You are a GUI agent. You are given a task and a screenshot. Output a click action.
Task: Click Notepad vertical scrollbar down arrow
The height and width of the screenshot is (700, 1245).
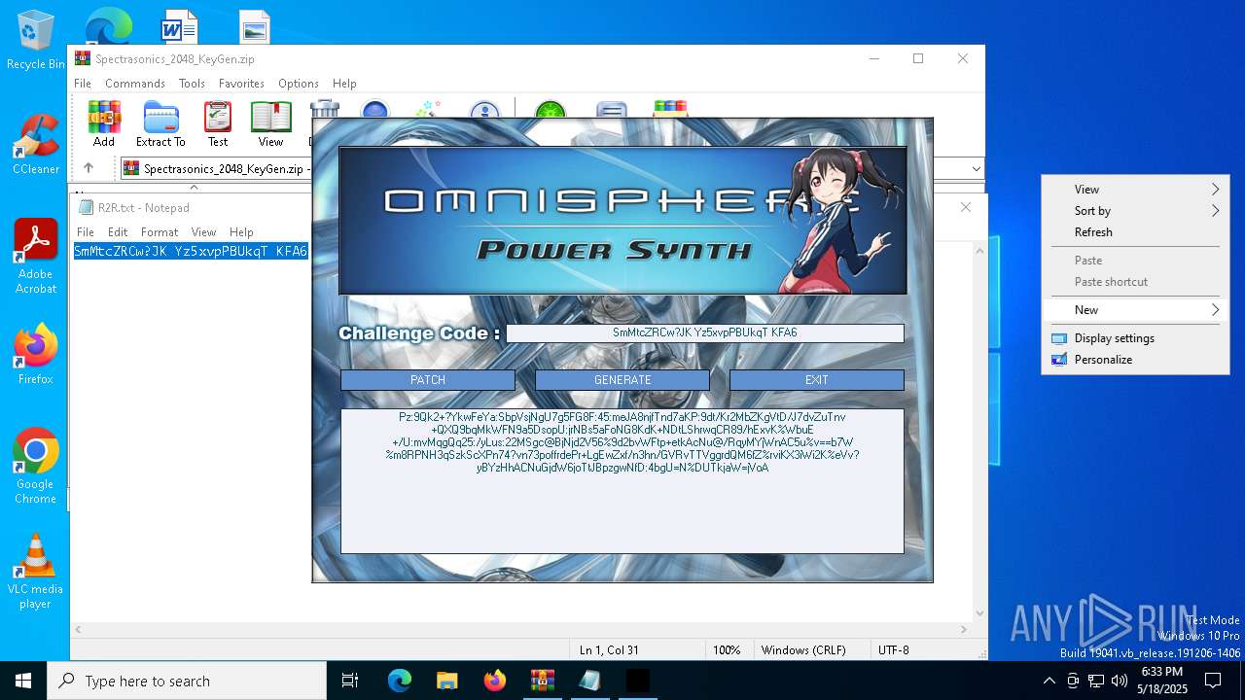pos(979,613)
